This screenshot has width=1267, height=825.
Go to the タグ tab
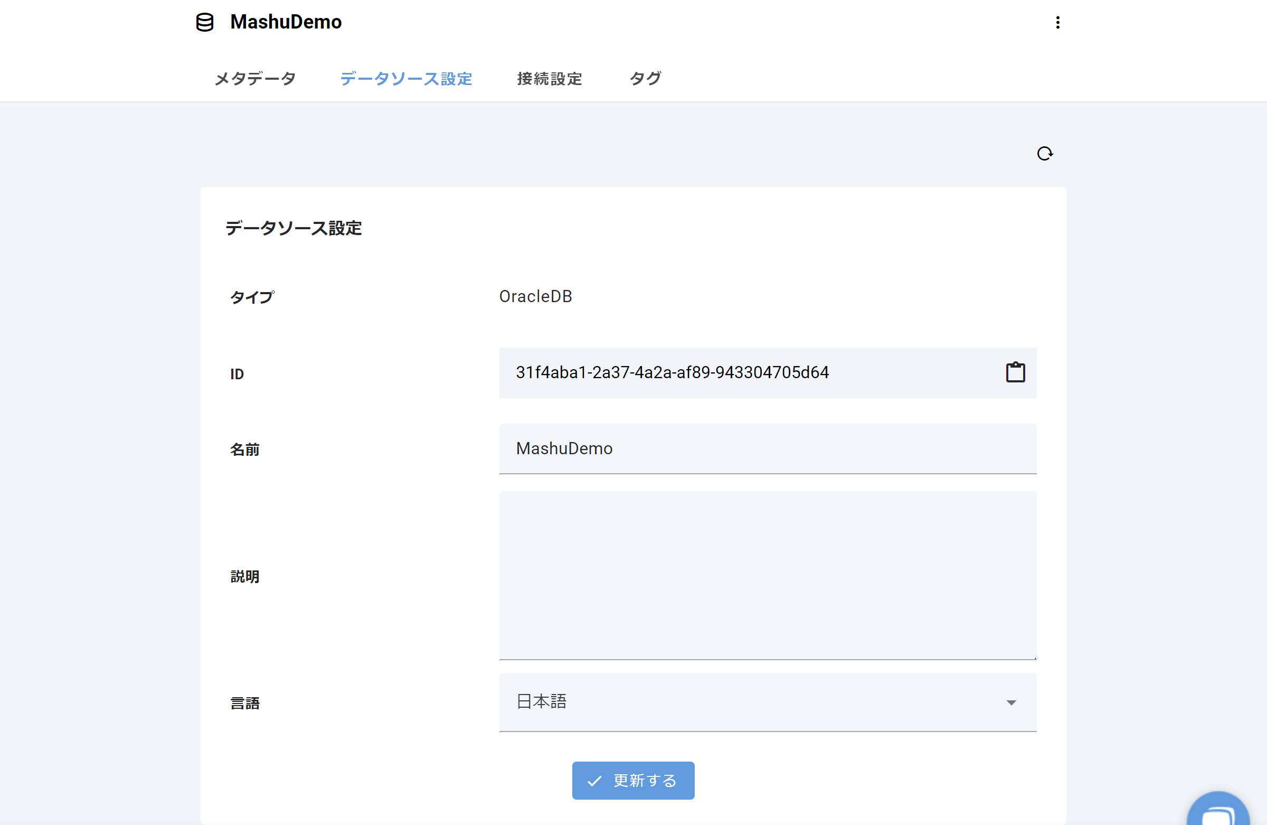(645, 79)
